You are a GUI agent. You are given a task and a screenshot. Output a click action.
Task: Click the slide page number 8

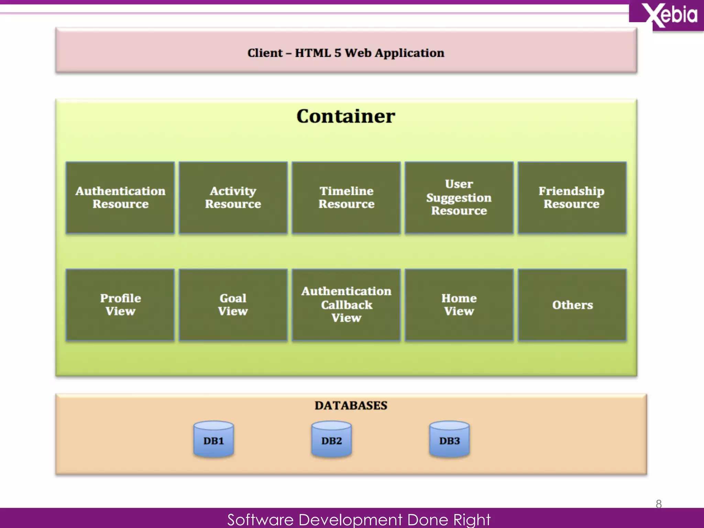[659, 504]
